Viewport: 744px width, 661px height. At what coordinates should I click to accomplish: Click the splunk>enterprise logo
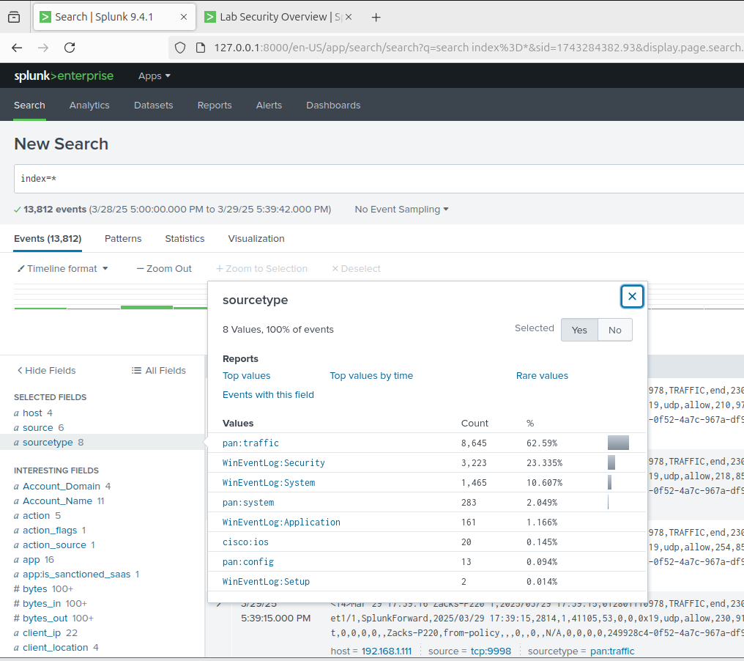click(x=64, y=75)
